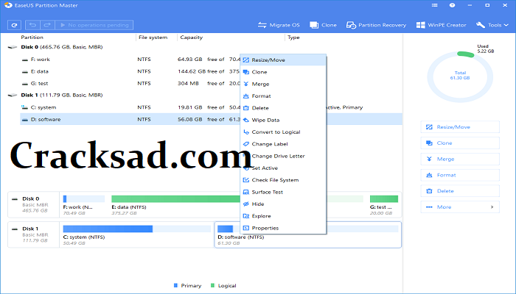Screen dimensions: 516x294
Task: Click the Capacity column header
Action: coord(191,37)
